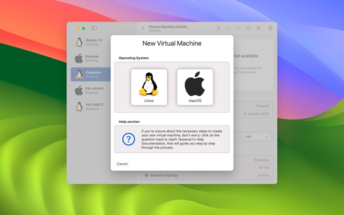
Task: Toggle the sidebar visibility icon
Action: (x=94, y=28)
